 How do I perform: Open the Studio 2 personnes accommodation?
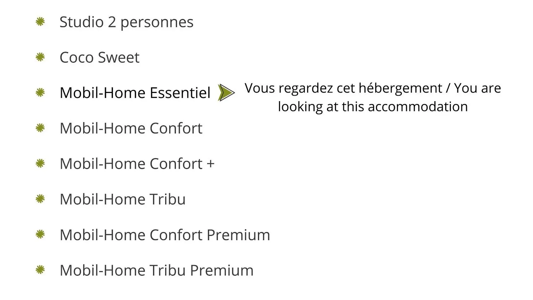126,22
